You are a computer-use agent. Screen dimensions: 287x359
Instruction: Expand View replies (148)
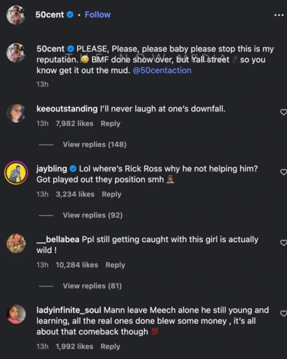(x=94, y=144)
